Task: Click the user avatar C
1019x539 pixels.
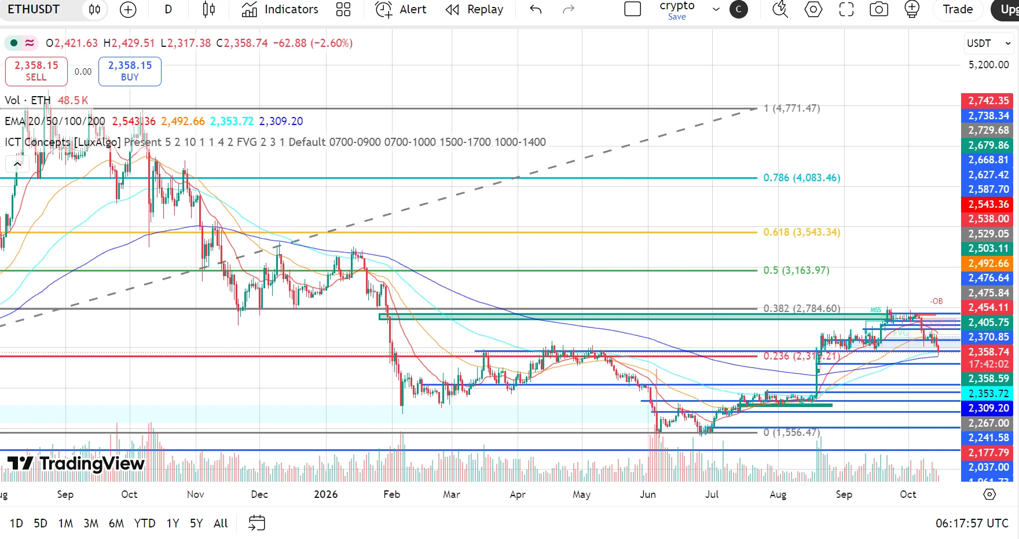Action: coord(738,9)
